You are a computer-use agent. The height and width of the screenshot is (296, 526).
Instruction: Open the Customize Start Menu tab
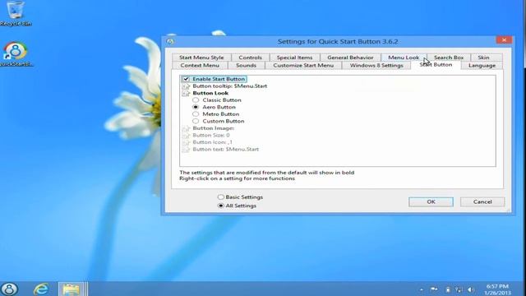pos(303,66)
